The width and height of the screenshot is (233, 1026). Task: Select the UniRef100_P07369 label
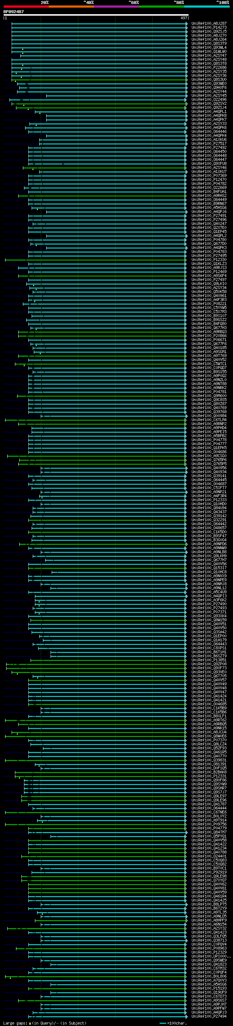(x=209, y=176)
